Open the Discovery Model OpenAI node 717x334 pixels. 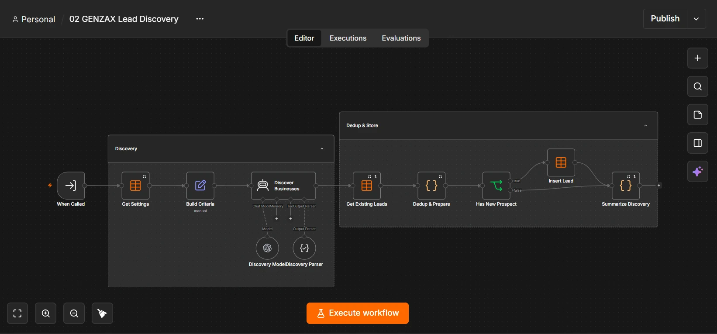(267, 248)
